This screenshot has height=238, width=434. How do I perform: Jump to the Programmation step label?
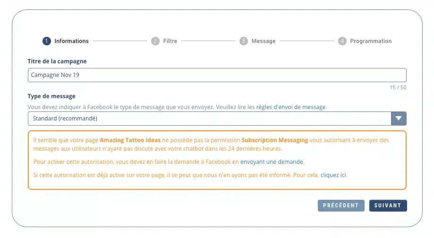(x=371, y=41)
